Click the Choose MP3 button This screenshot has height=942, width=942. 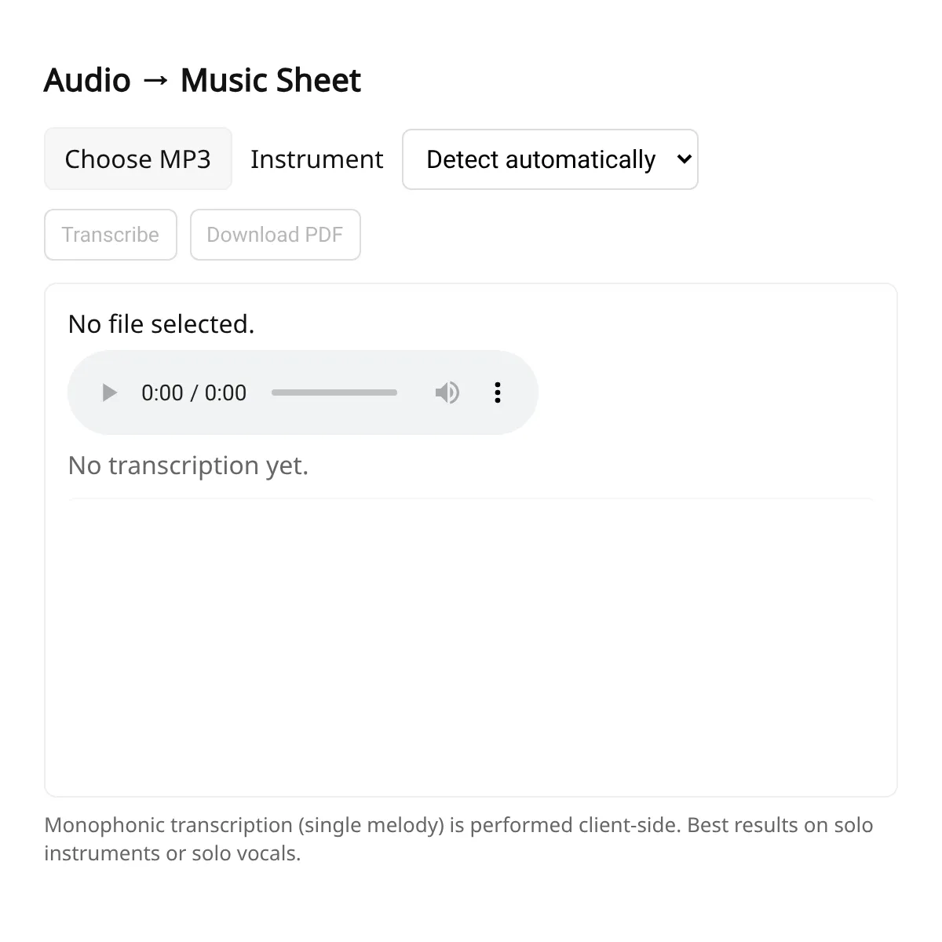pos(138,159)
